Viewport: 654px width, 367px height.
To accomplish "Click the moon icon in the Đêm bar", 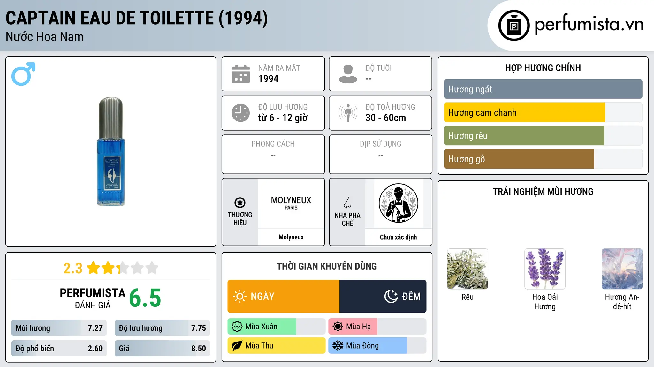I will [x=391, y=296].
